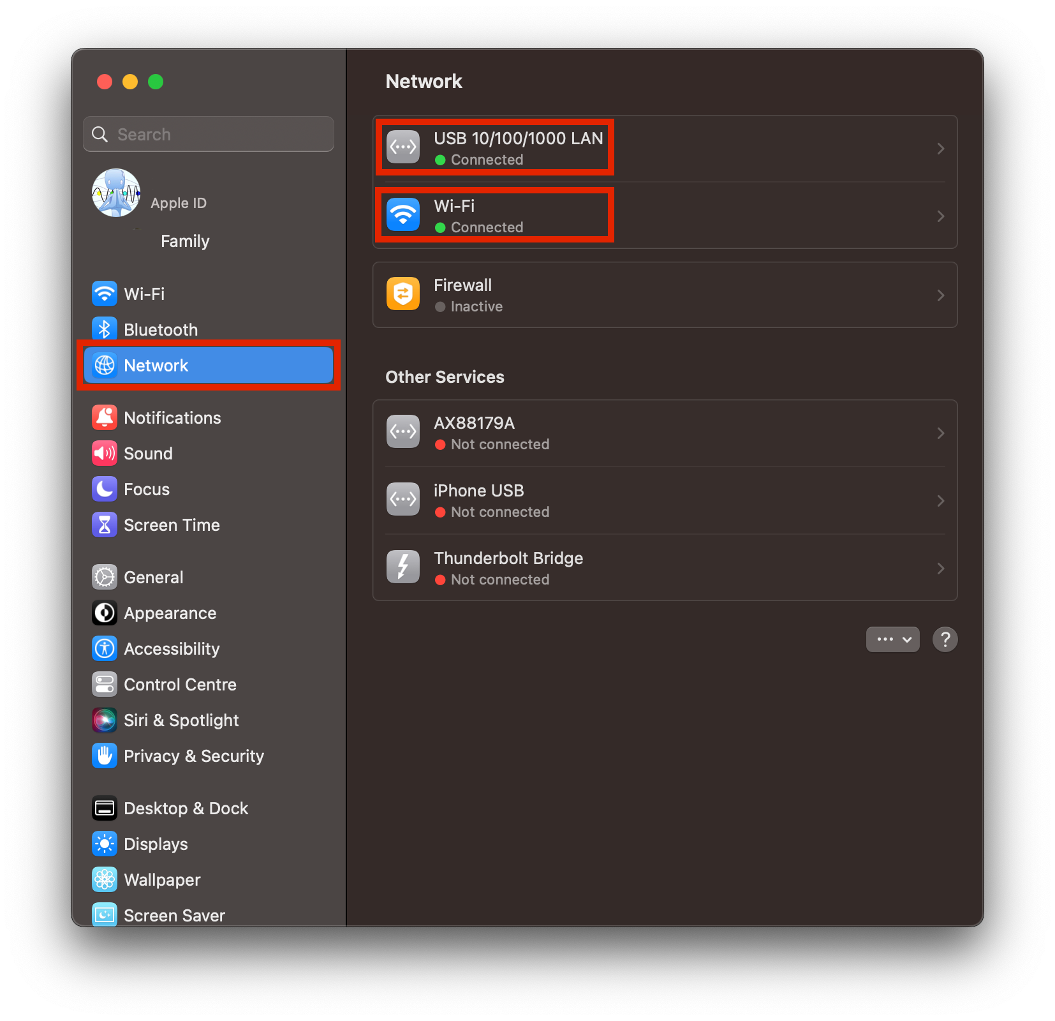Image resolution: width=1055 pixels, height=1021 pixels.
Task: Click the iPhone USB ethernet icon
Action: click(403, 500)
